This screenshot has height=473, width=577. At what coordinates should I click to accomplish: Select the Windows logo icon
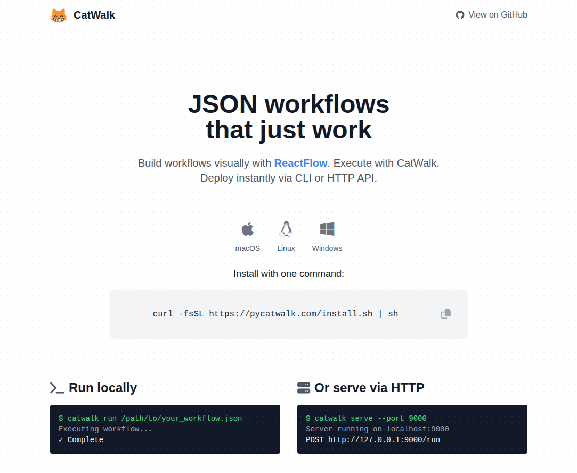[327, 229]
